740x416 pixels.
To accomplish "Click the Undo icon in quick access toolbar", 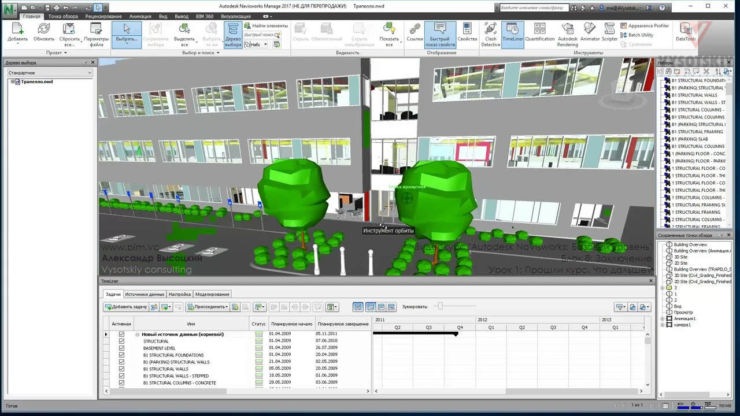I will [66, 8].
